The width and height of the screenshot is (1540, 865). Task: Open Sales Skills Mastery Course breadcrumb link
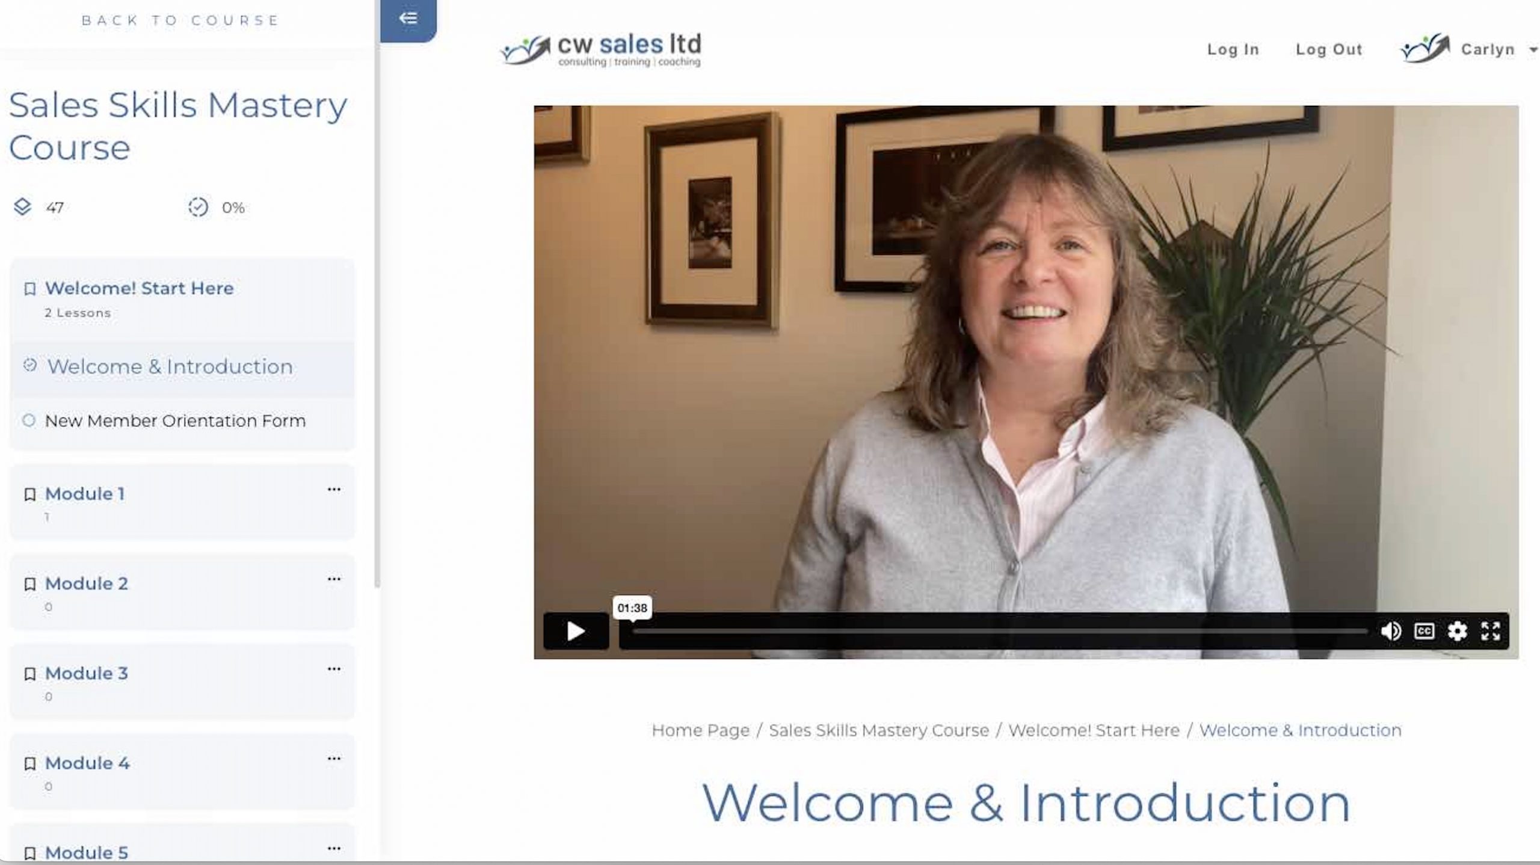tap(879, 730)
